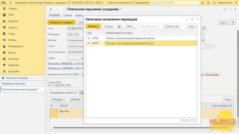Go to Начальная страница
The width and height of the screenshot is (239, 134).
click(17, 78)
